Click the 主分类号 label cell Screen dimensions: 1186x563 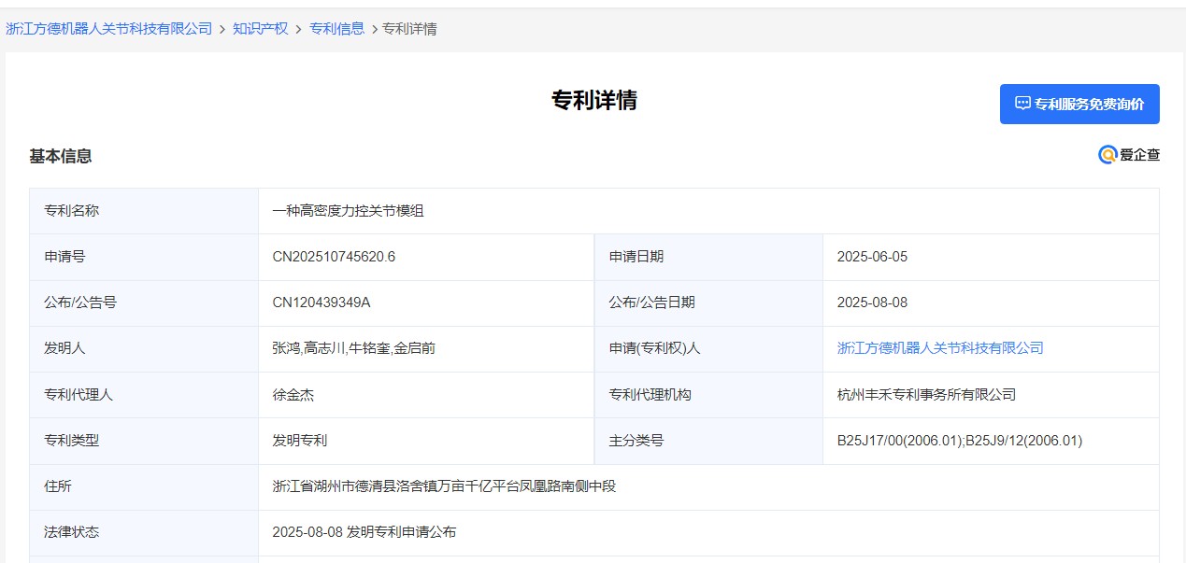coord(708,440)
